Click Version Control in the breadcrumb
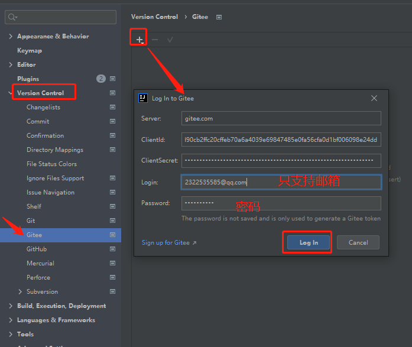This screenshot has width=412, height=347. [154, 17]
